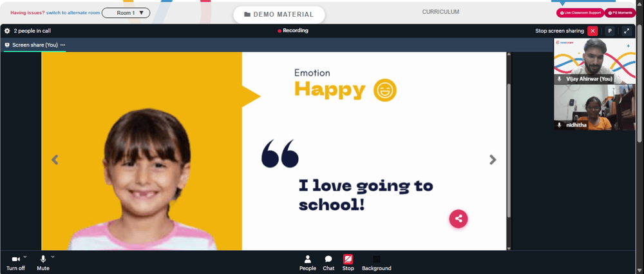
Task: Turn off the camera
Action: tap(15, 263)
